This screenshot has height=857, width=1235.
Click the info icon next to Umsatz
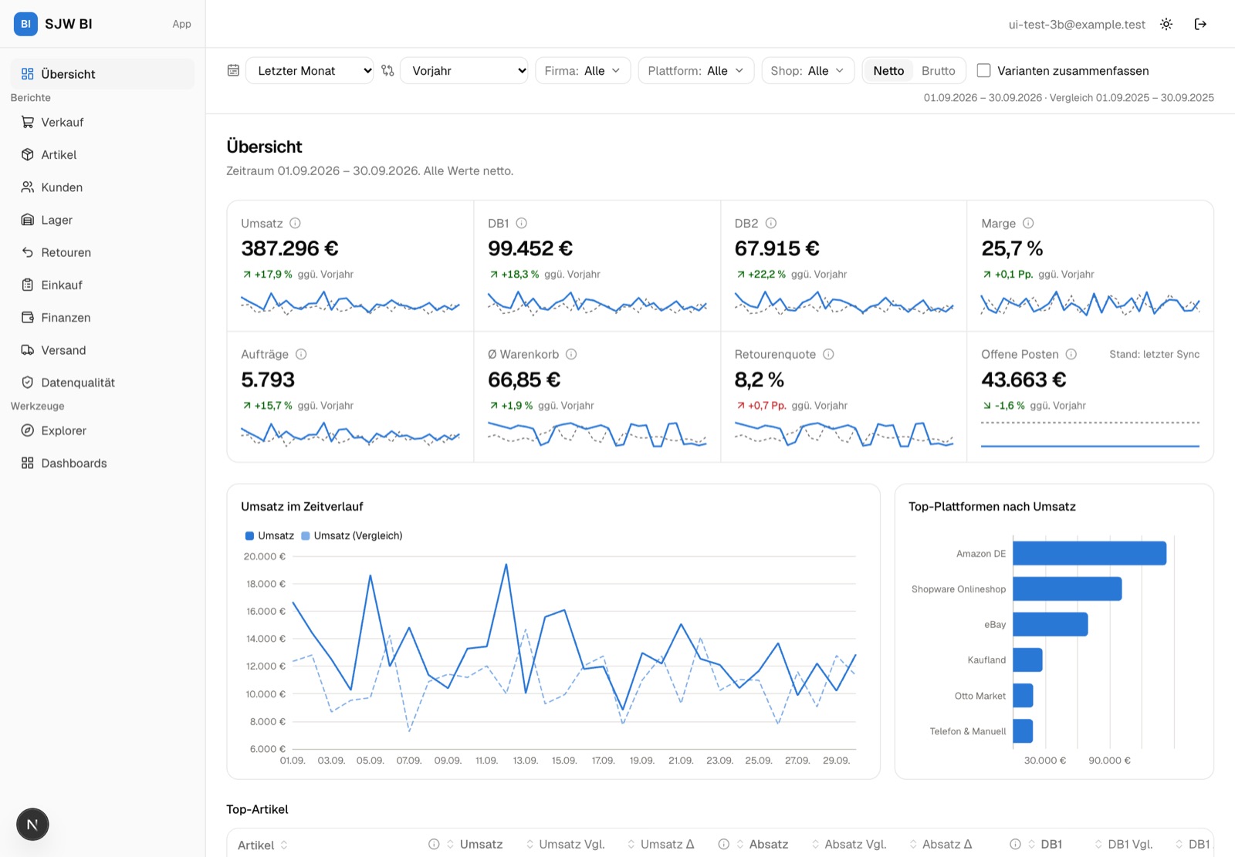(x=295, y=223)
